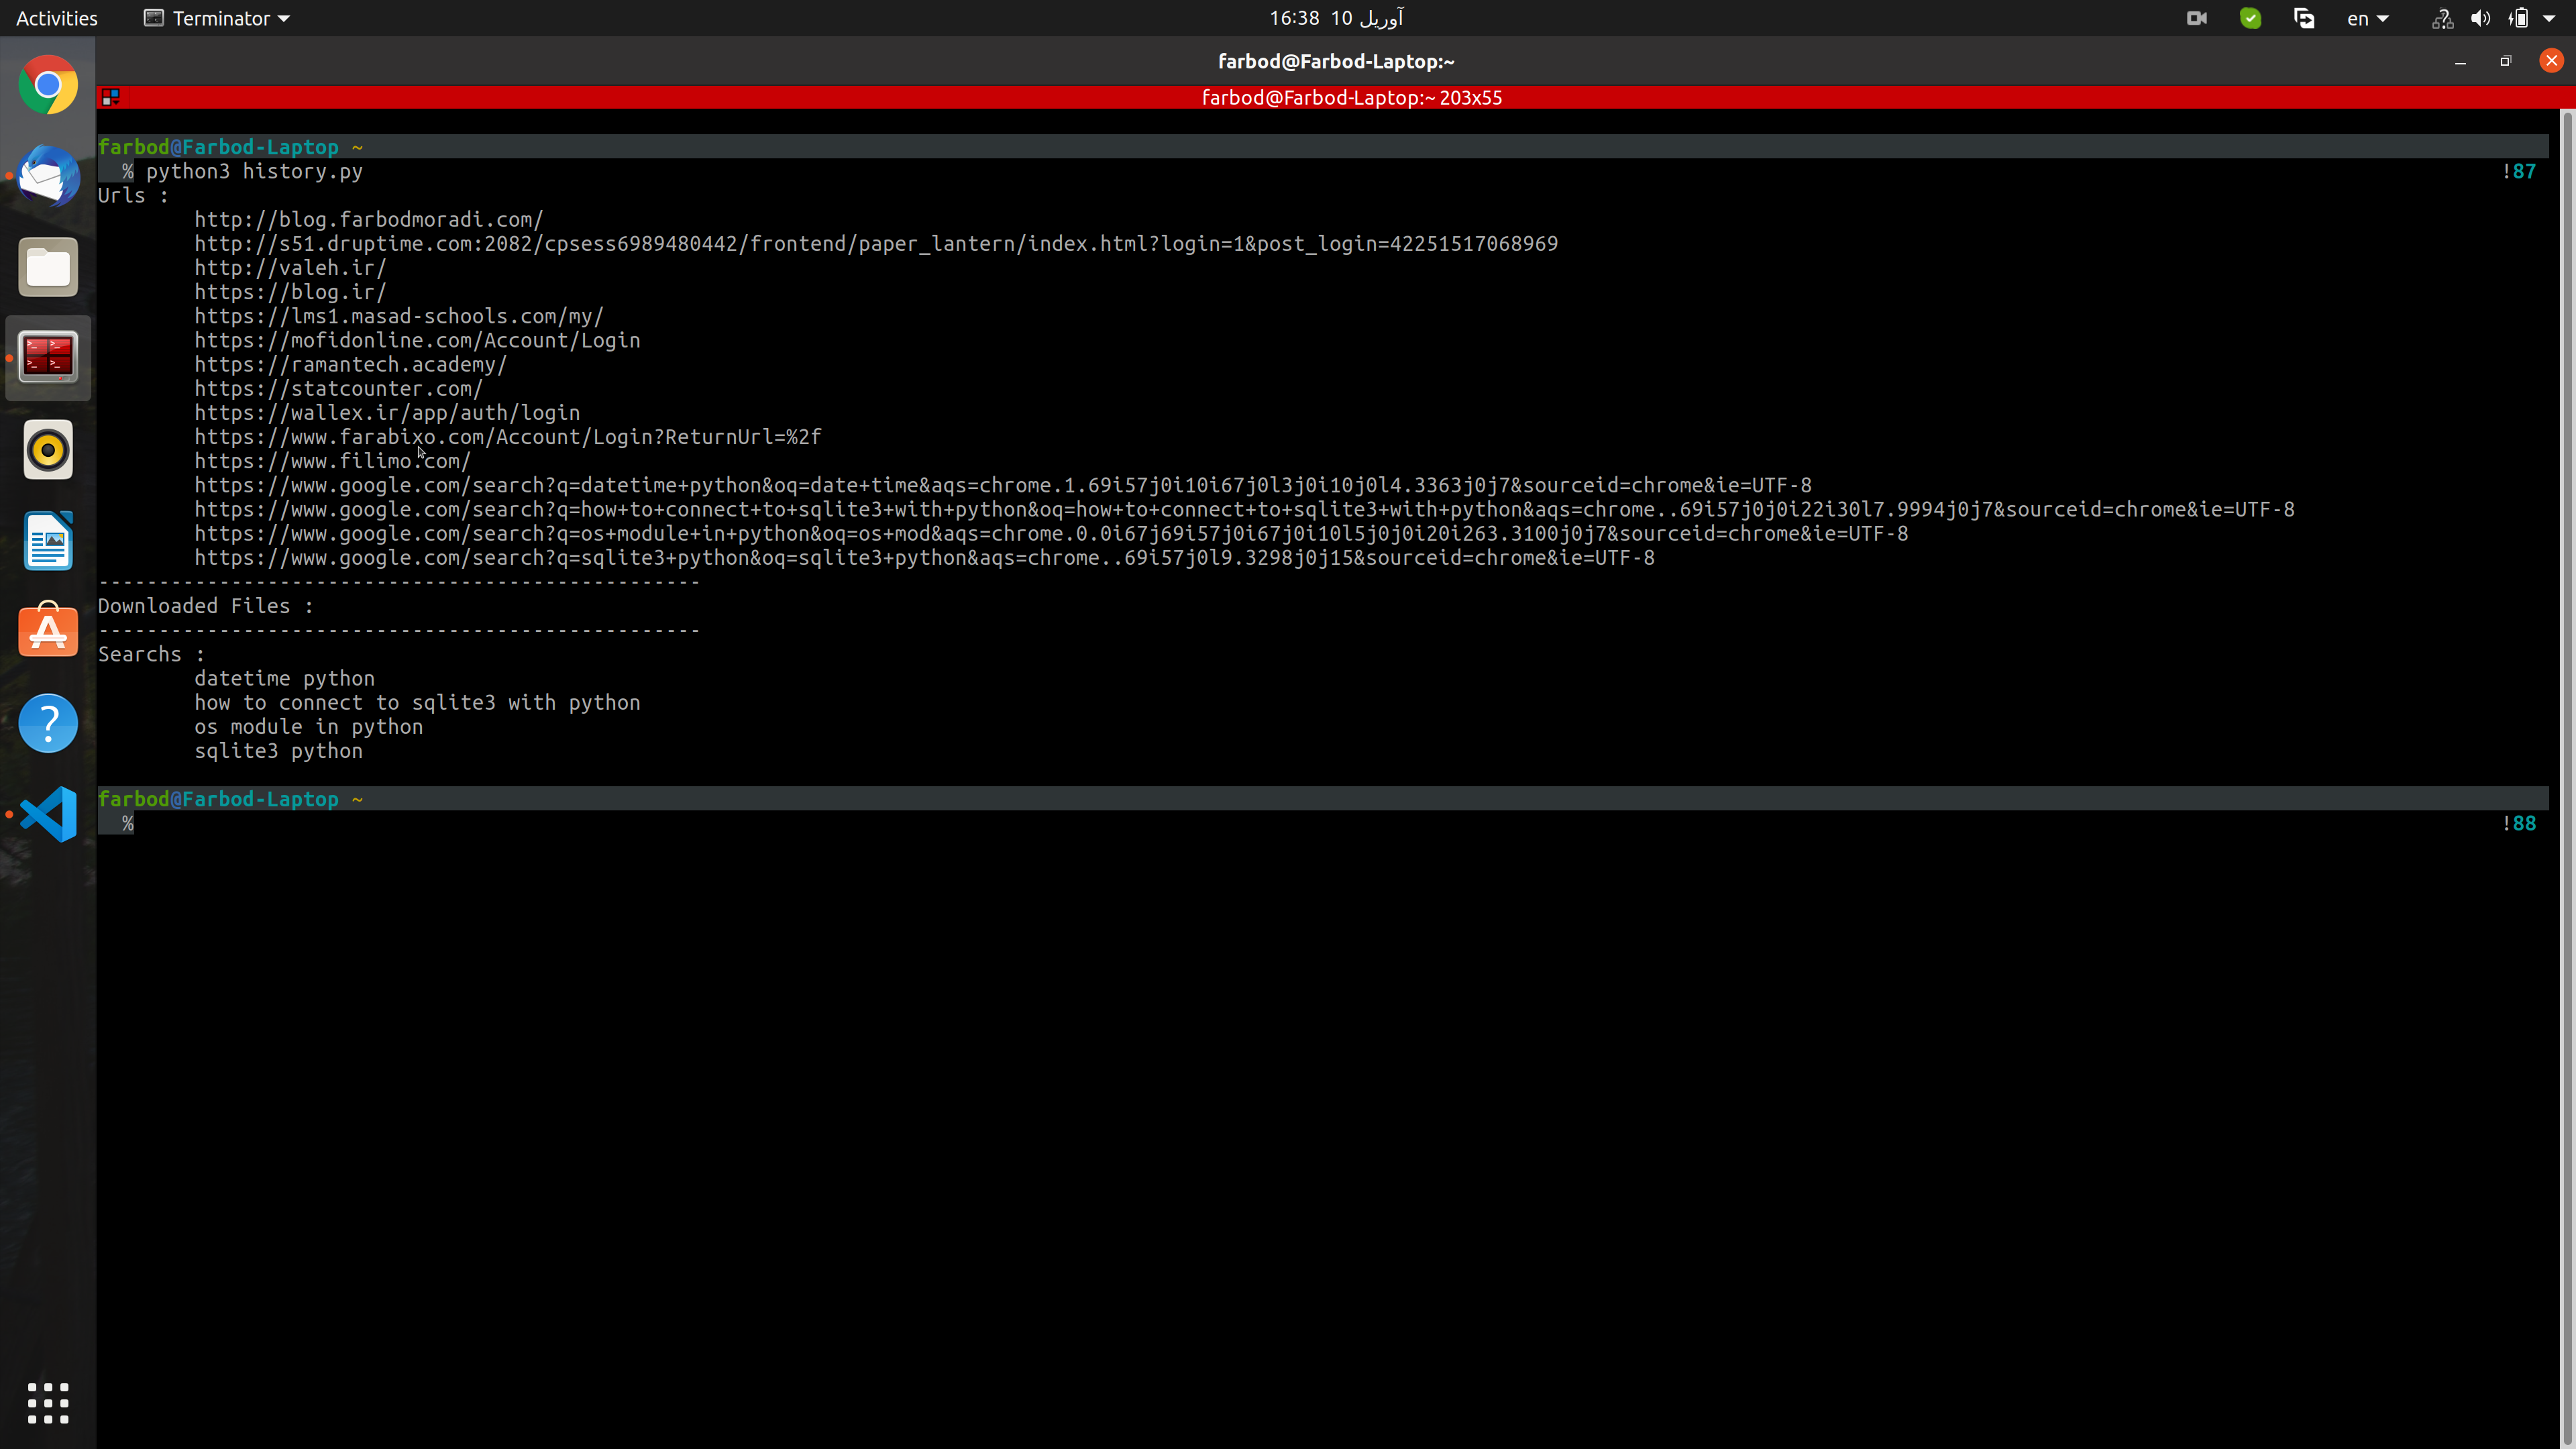Image resolution: width=2576 pixels, height=1449 pixels.
Task: Expand the system menu arrow
Action: [x=2549, y=18]
